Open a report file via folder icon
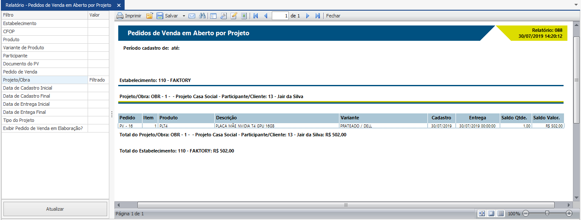Screen dimensions: 581x220 point(149,16)
